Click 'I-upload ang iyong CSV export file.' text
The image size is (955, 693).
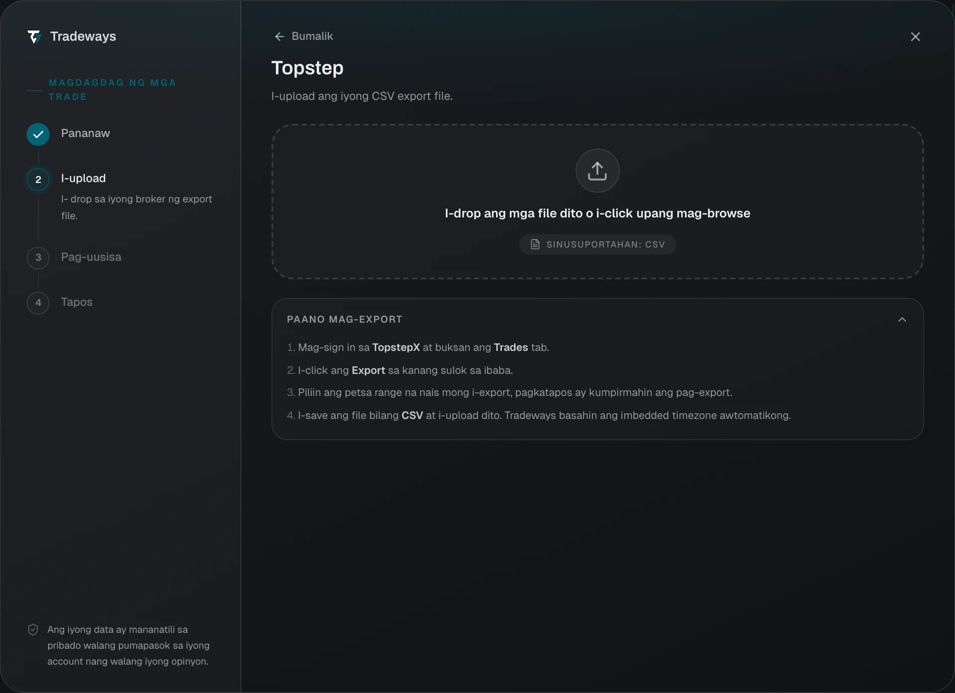[362, 96]
